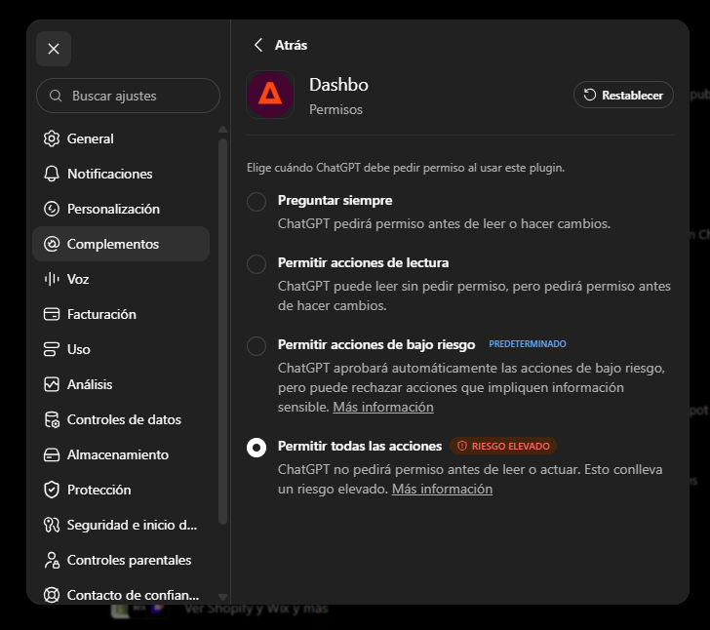Screen dimensions: 710x630
Task: Select the Complementos menu item
Action: [x=121, y=244]
